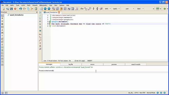
Task: Close the quad_formula.tex editor tab
Action: click(59, 12)
